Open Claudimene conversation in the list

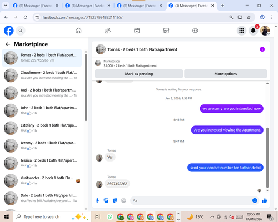42,75
